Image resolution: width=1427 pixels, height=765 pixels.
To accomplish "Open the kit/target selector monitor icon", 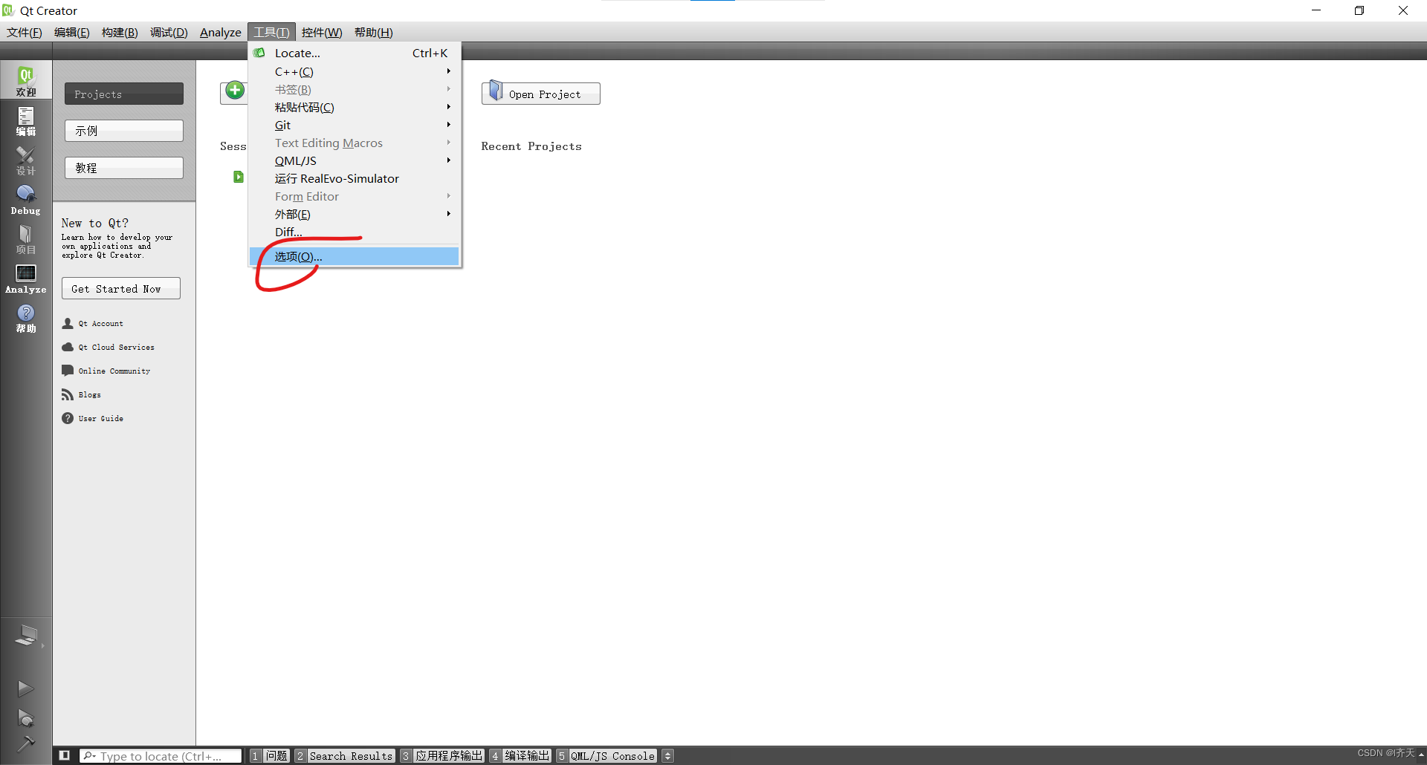I will [x=26, y=636].
